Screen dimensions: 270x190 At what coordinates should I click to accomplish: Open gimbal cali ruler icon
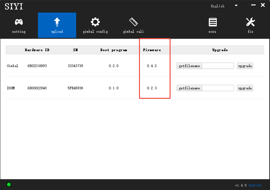coord(133,22)
